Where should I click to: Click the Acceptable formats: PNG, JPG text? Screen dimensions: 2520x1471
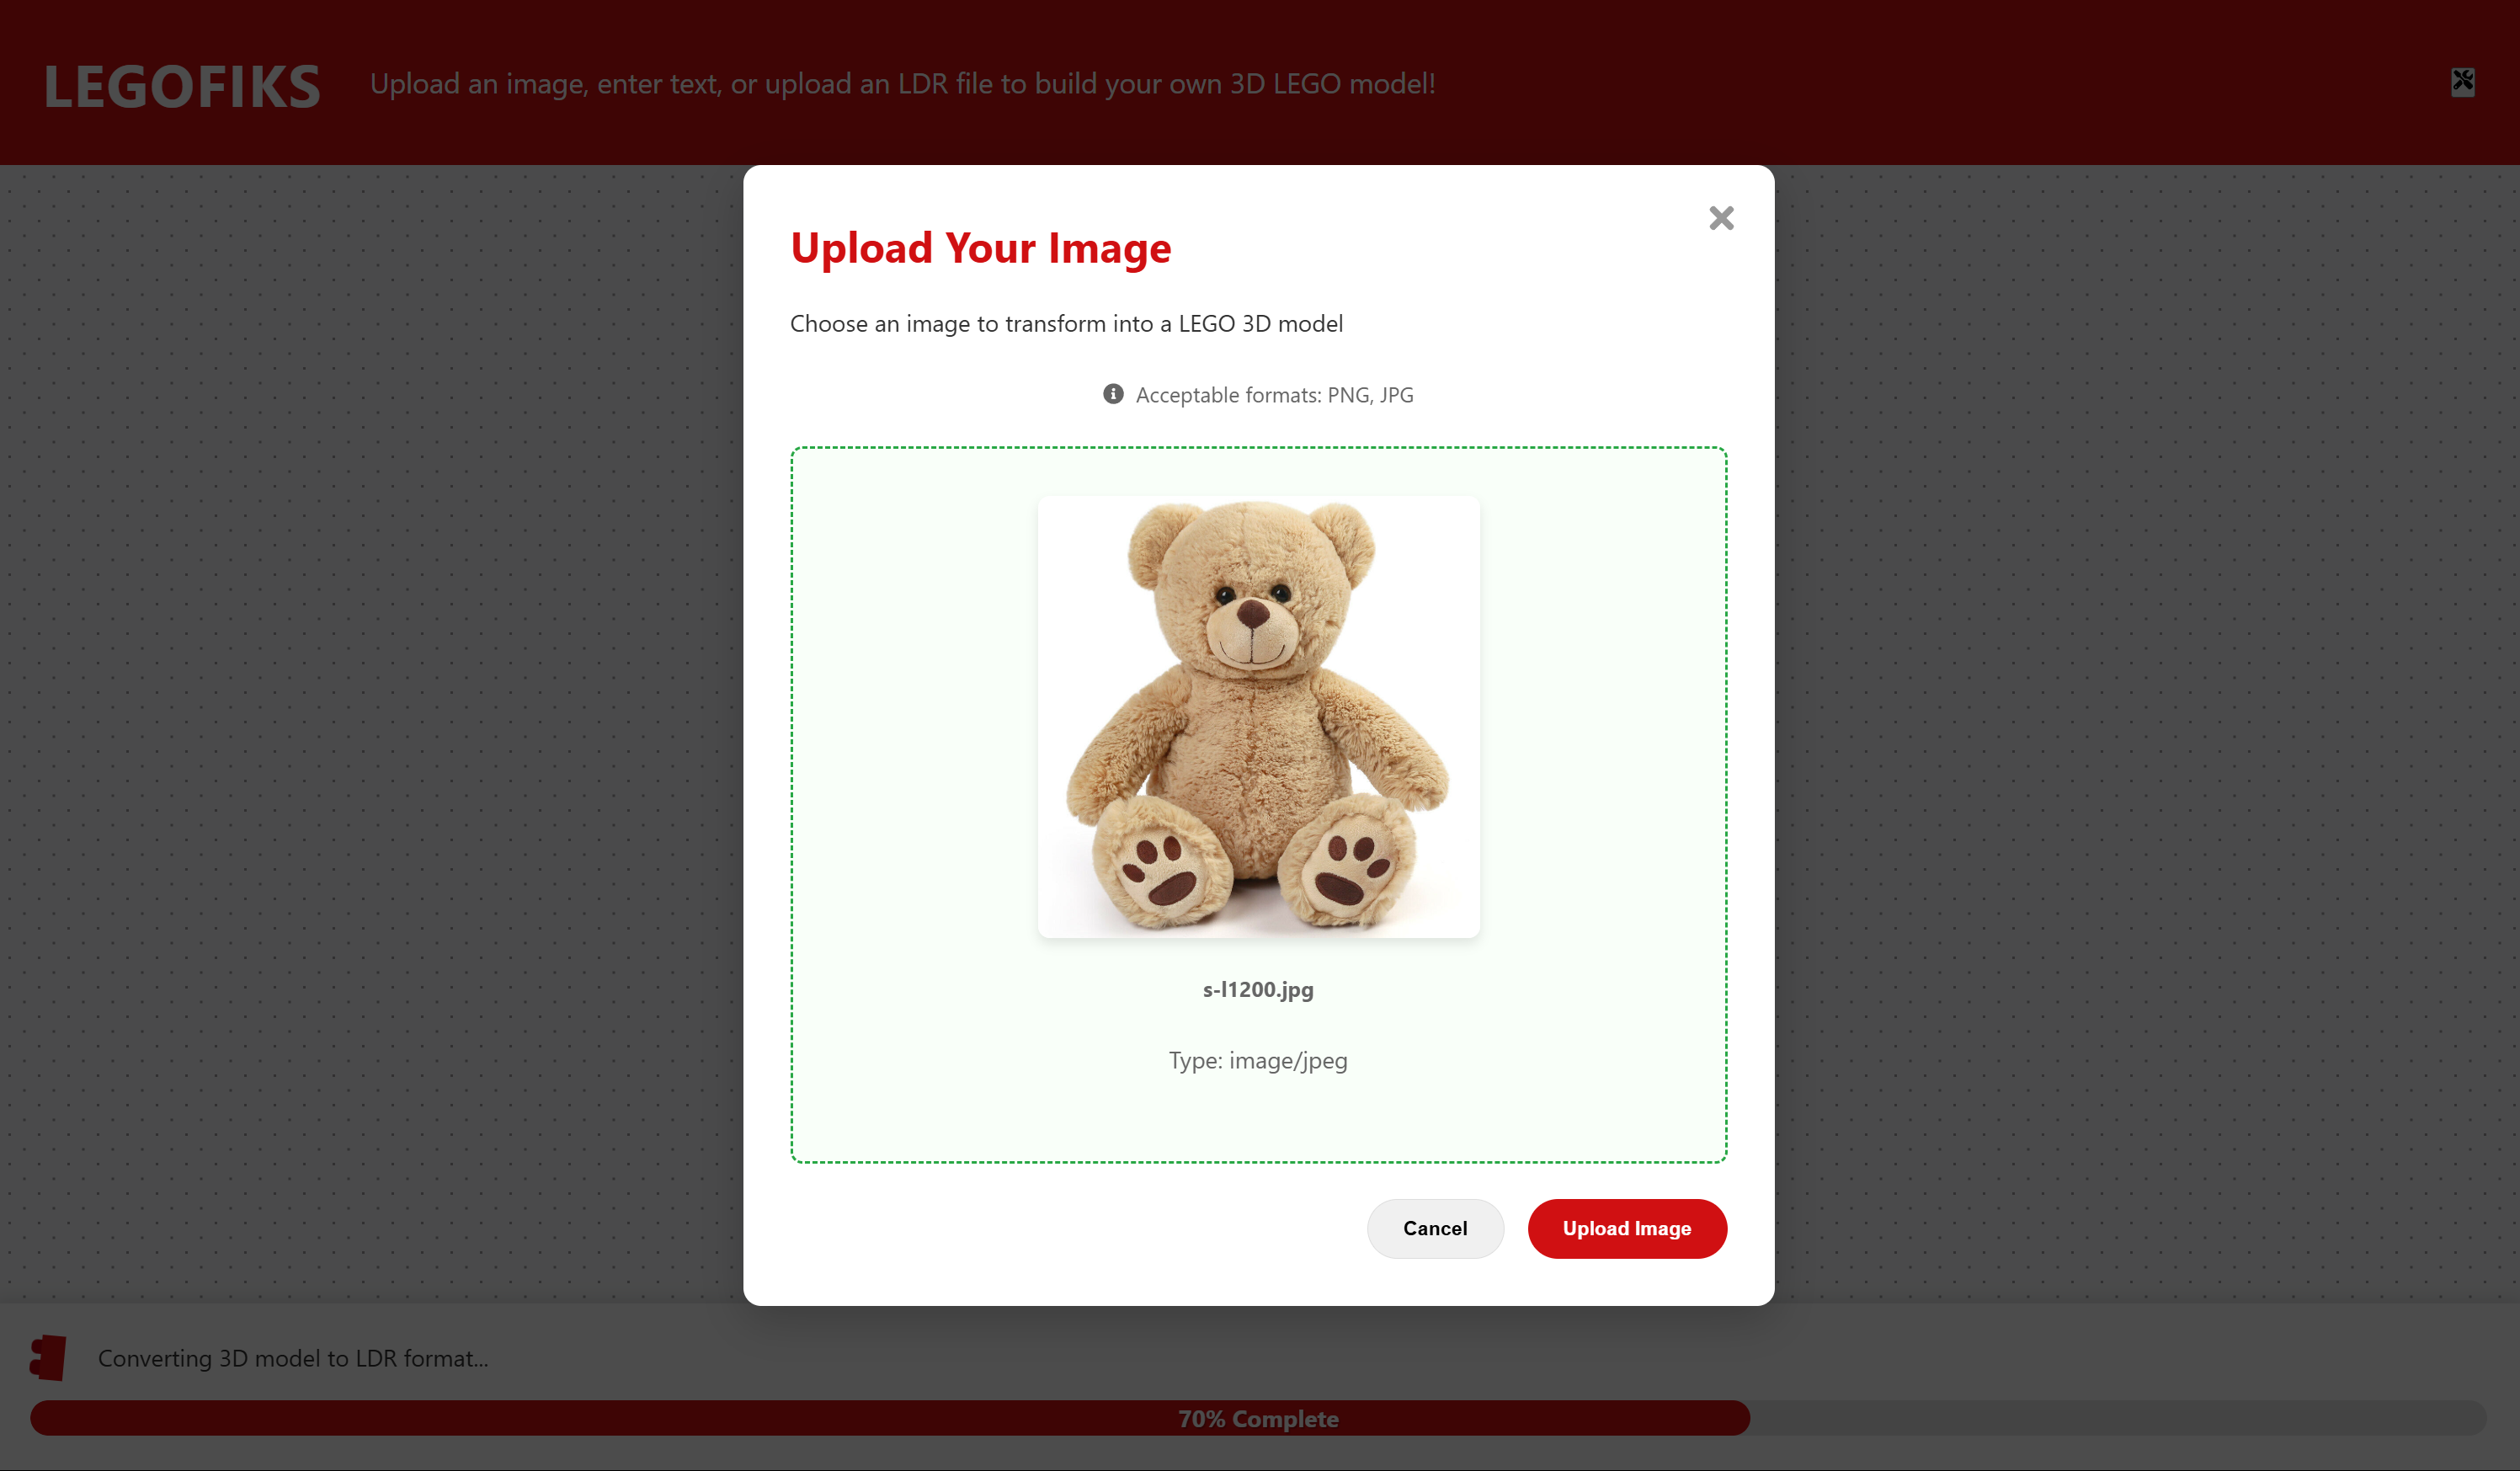tap(1274, 395)
